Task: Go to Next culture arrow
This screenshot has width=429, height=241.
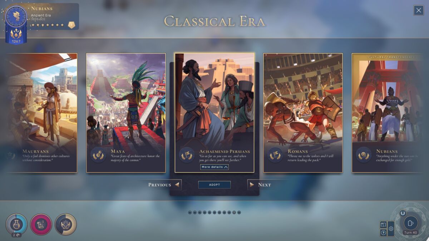Action: click(260, 185)
